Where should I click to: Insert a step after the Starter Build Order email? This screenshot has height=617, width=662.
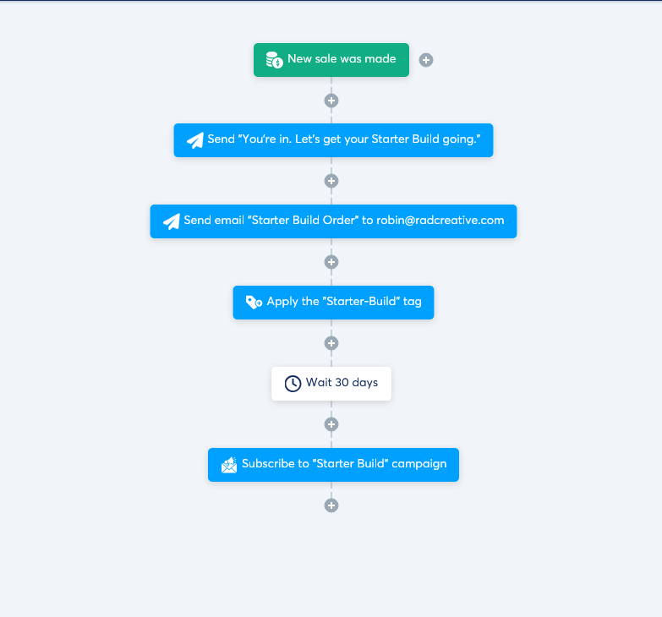click(331, 262)
